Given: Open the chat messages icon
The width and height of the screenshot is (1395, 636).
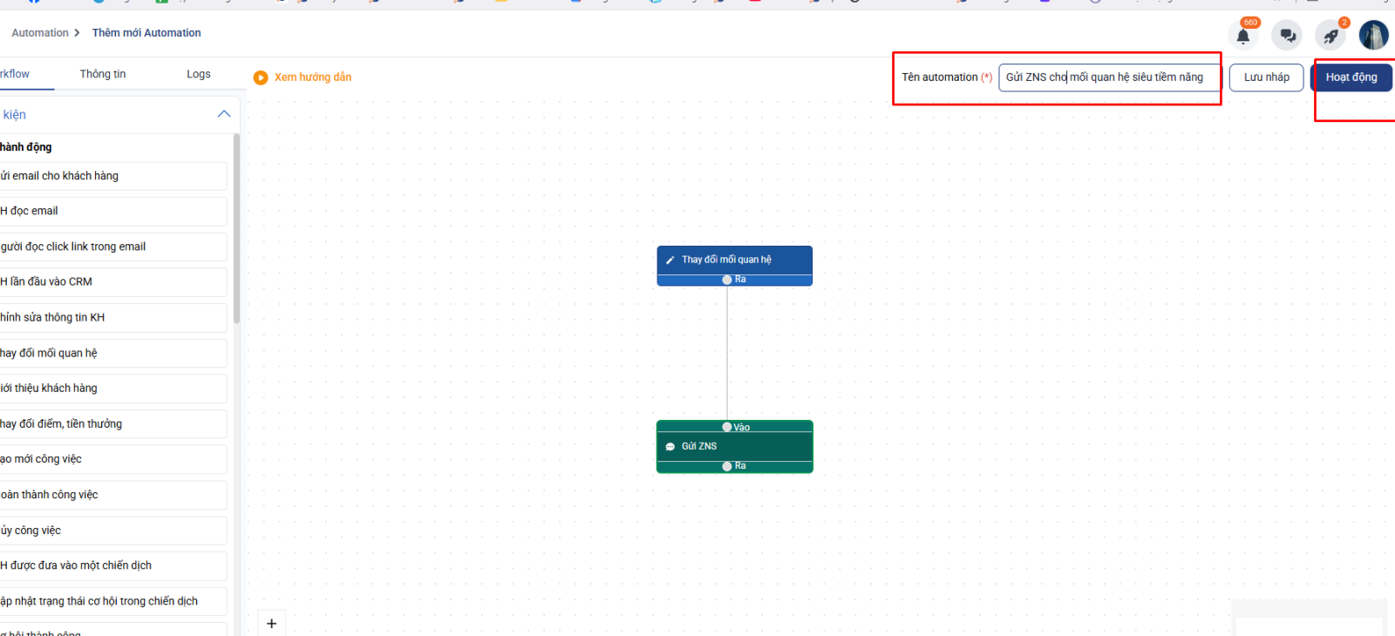Looking at the screenshot, I should click(1287, 36).
